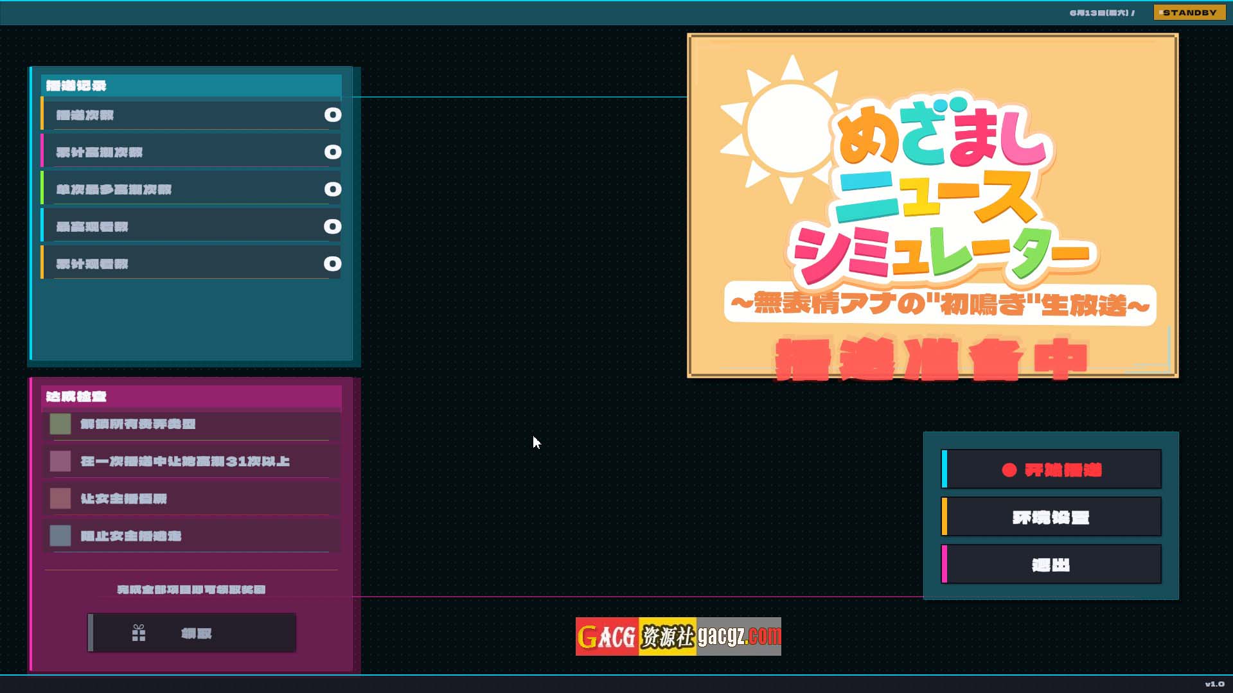
Task: Click the date text 6月13日 in top bar
Action: 1102,13
